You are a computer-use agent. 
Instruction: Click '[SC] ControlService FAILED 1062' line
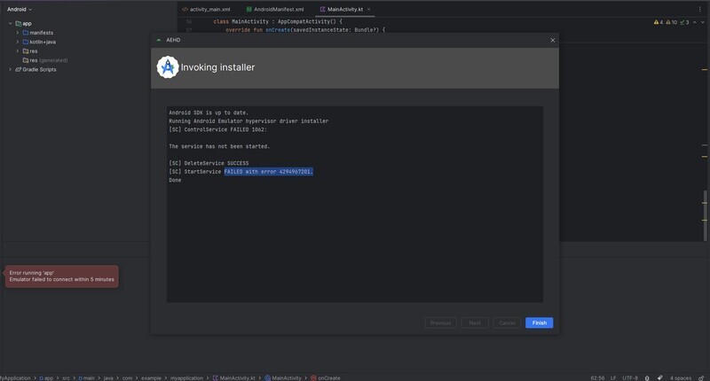click(x=217, y=129)
